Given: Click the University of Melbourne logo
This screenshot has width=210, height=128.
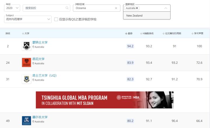Looking at the screenshot, I should (27, 121).
